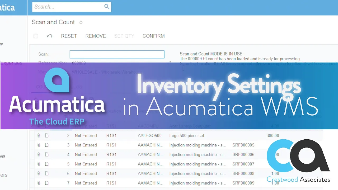This screenshot has height=190, width=338.
Task: Click R1S1 location in line 3
Action: tap(111, 145)
